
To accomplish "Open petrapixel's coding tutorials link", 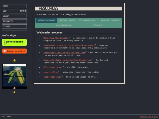I will (69, 45).
